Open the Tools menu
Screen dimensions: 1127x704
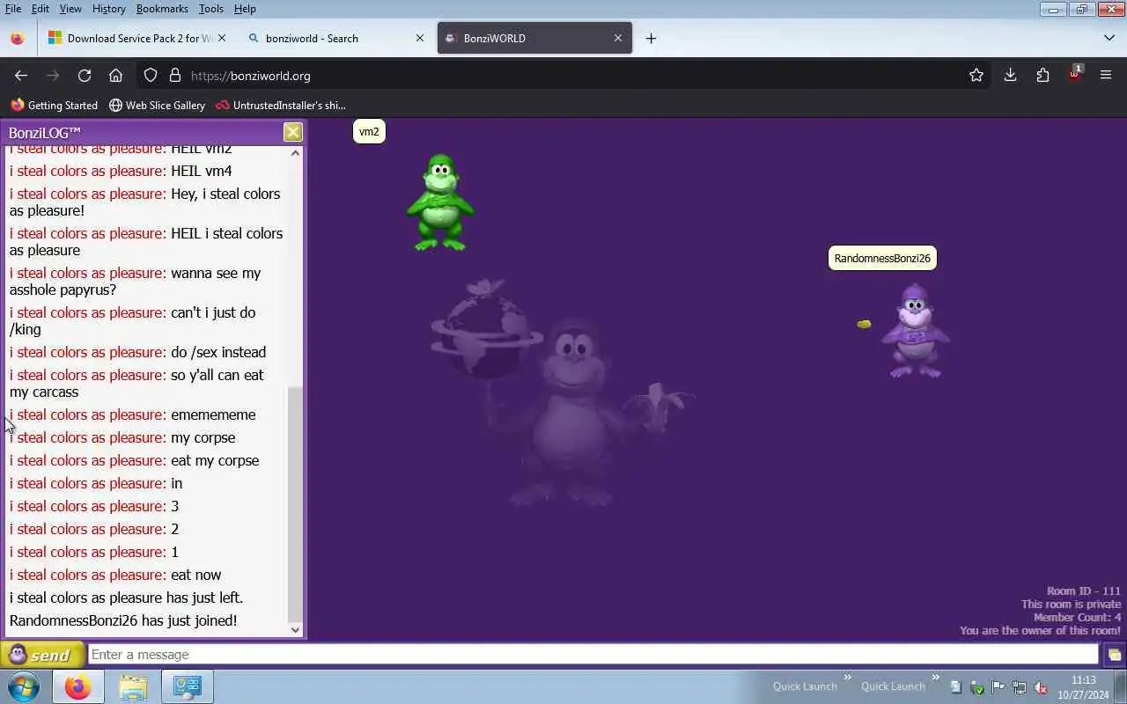[210, 8]
